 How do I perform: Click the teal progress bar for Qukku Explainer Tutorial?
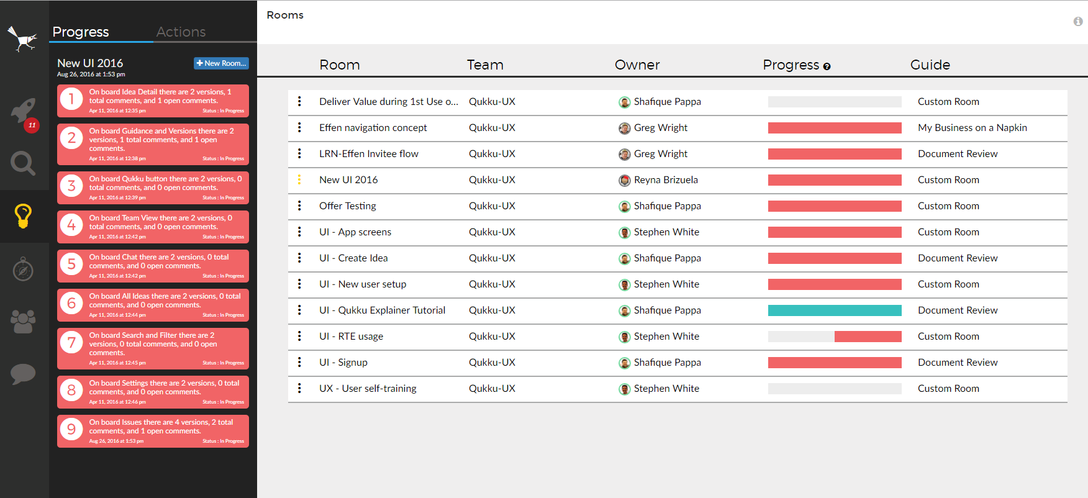point(834,310)
